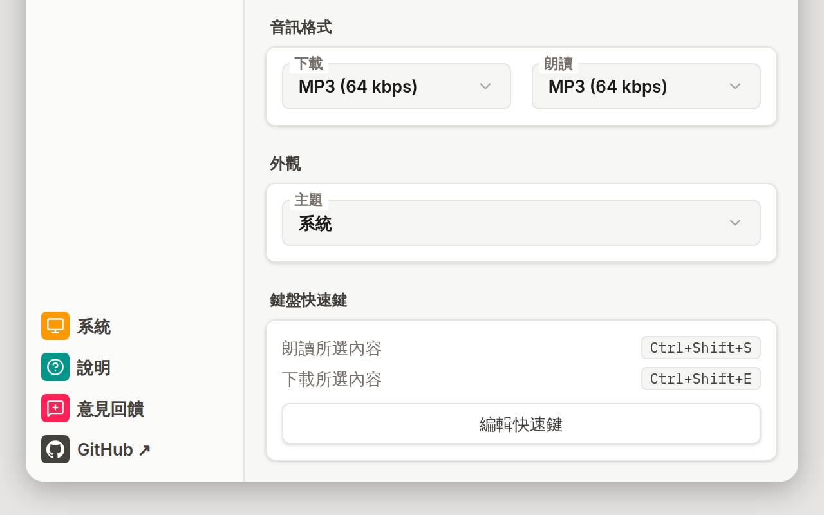Click the orange monitor 系統 icon
This screenshot has height=515, width=824.
tap(55, 326)
